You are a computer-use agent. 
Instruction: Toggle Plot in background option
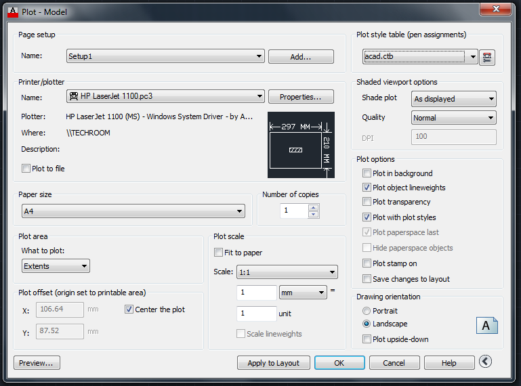click(367, 173)
